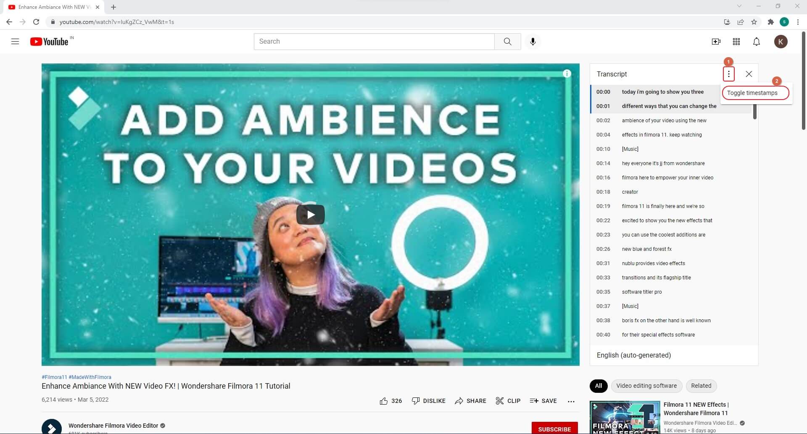The image size is (807, 434).
Task: Jump to line hey everyone it's jj
Action: point(670,163)
